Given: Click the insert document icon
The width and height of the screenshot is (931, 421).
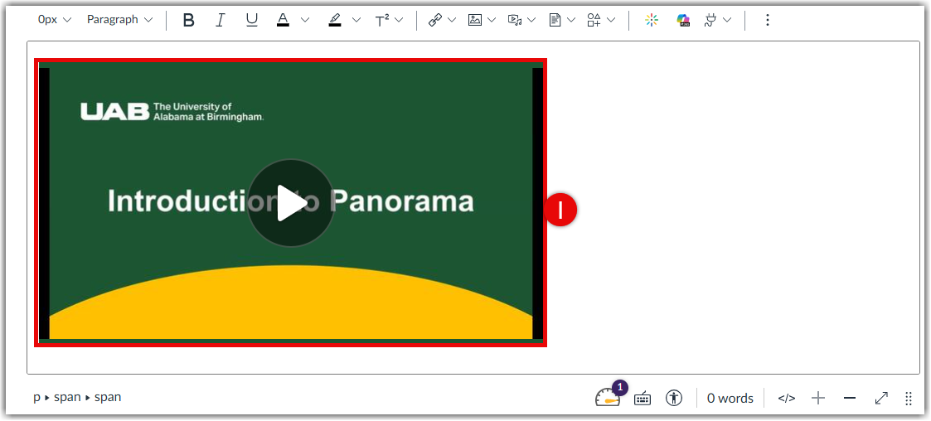Looking at the screenshot, I should [x=555, y=20].
